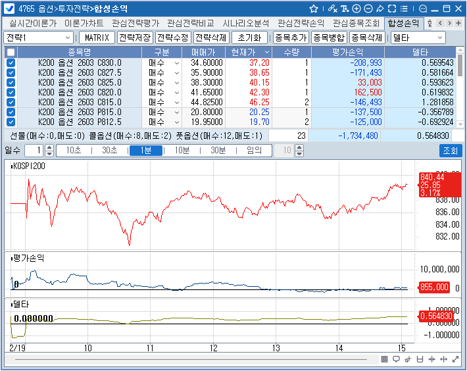Add this screen to favorites with star icon
This screenshot has height=371, width=467.
coord(314,9)
